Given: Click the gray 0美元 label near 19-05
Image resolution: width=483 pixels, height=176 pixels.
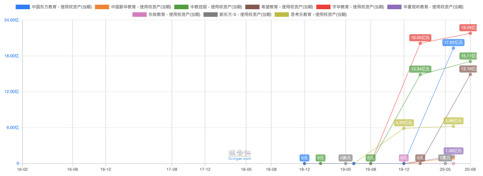Looking at the screenshot, I should click(346, 158).
